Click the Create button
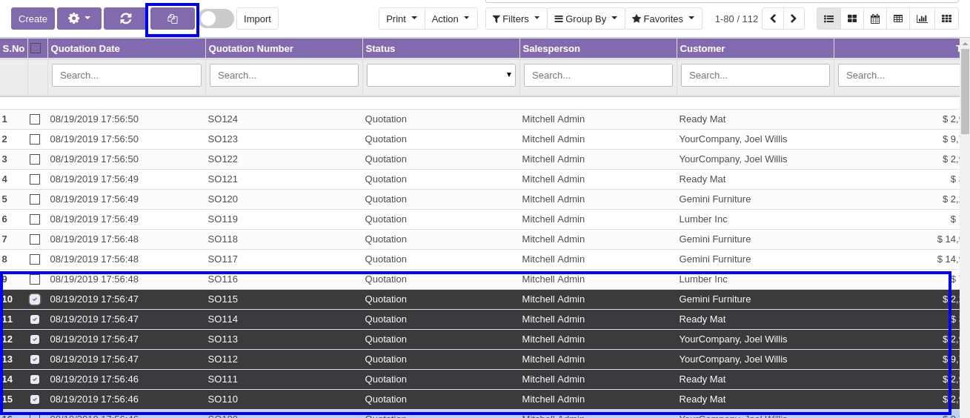The image size is (970, 418). (x=33, y=19)
